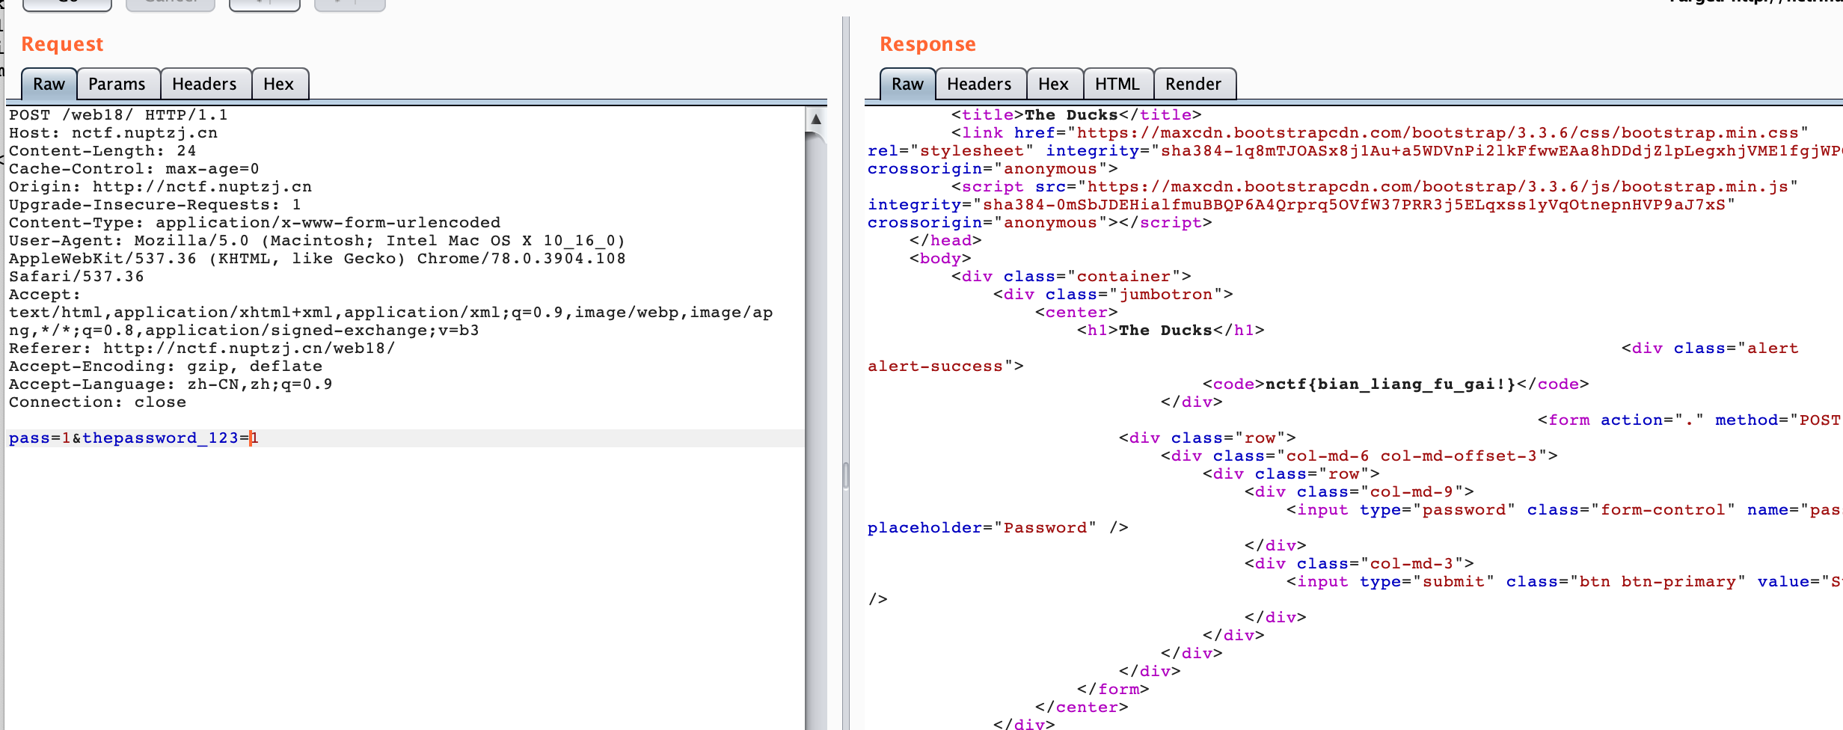Click the Cache-Control: max-age=0 header
This screenshot has width=1843, height=730.
(x=134, y=169)
